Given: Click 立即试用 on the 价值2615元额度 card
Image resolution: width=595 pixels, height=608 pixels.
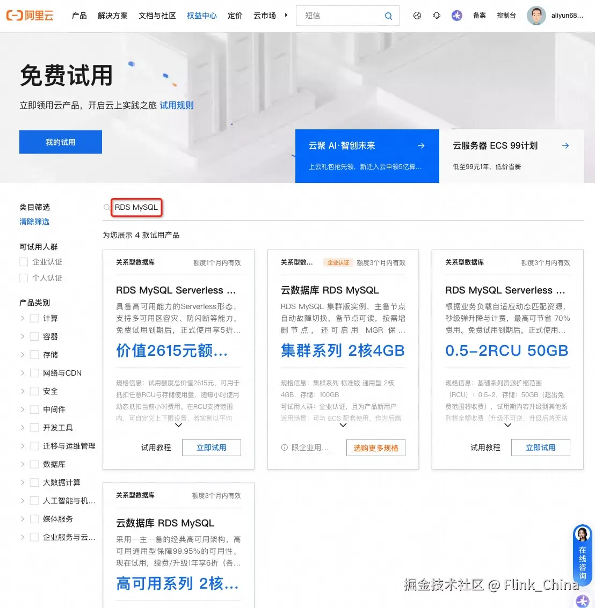Looking at the screenshot, I should [212, 448].
